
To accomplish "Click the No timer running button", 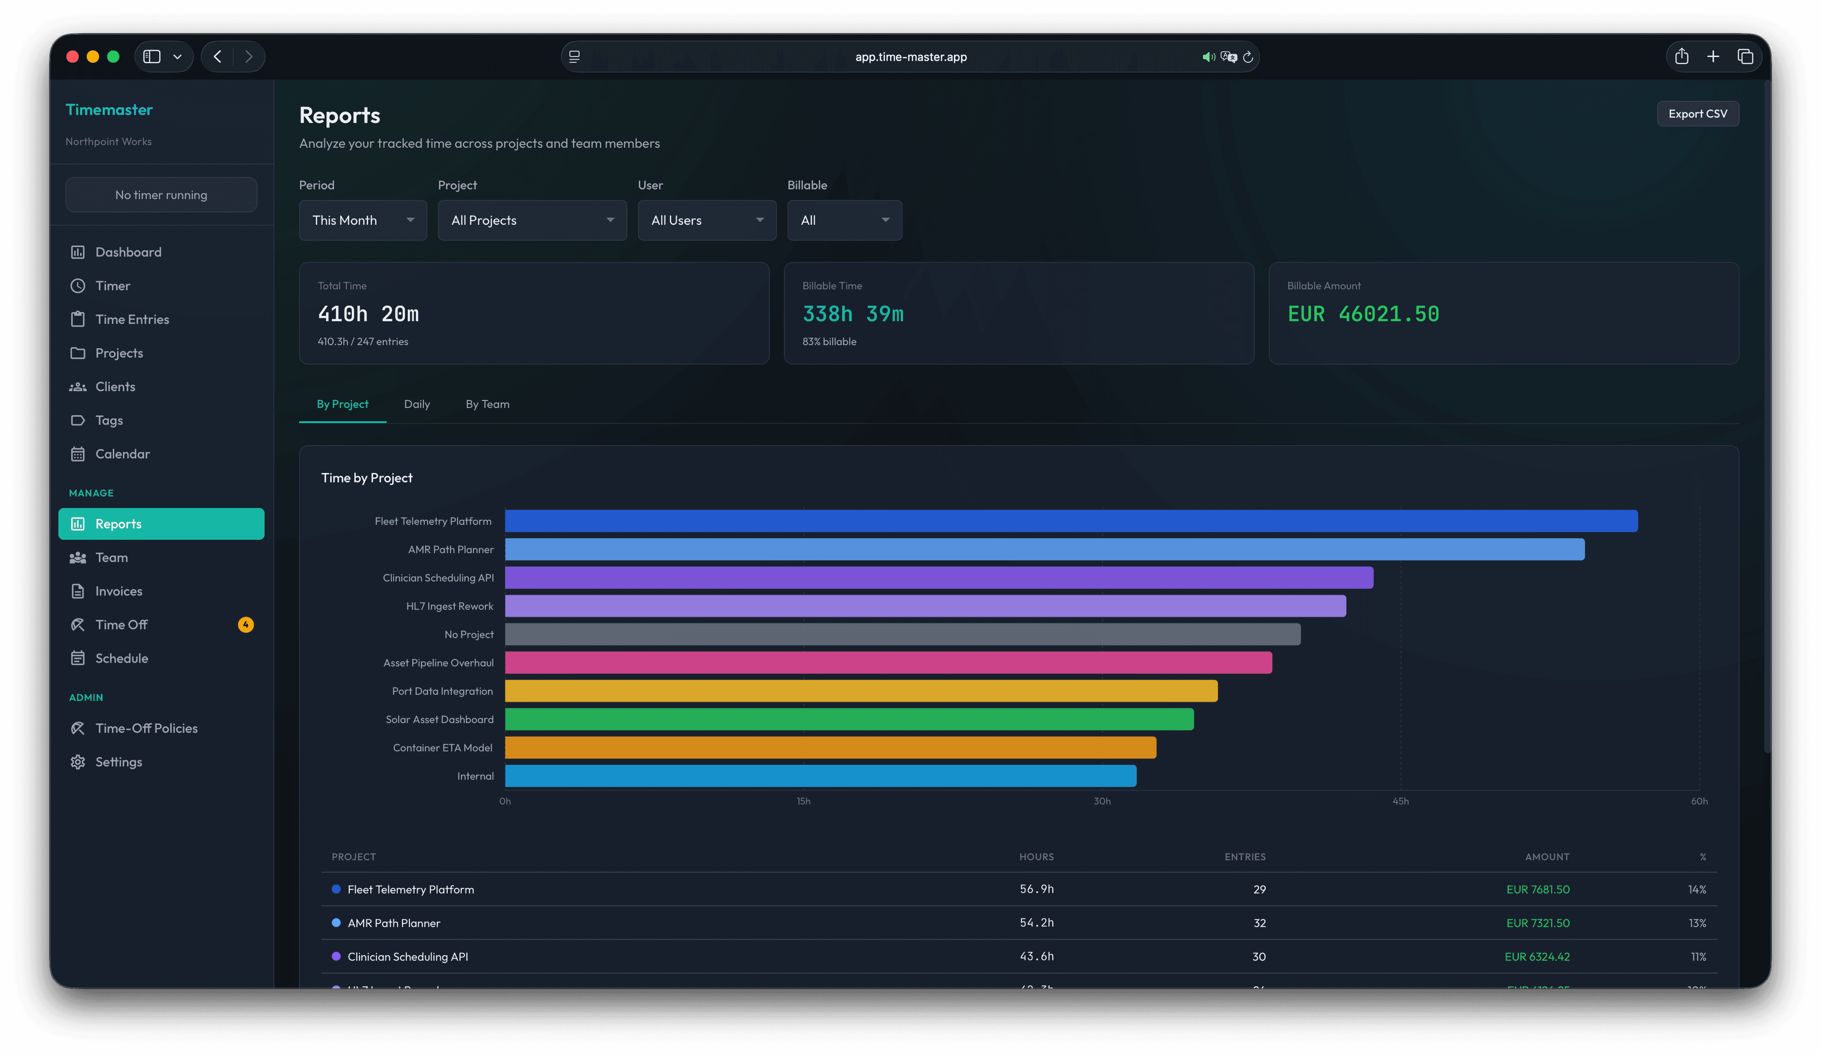I will tap(161, 195).
